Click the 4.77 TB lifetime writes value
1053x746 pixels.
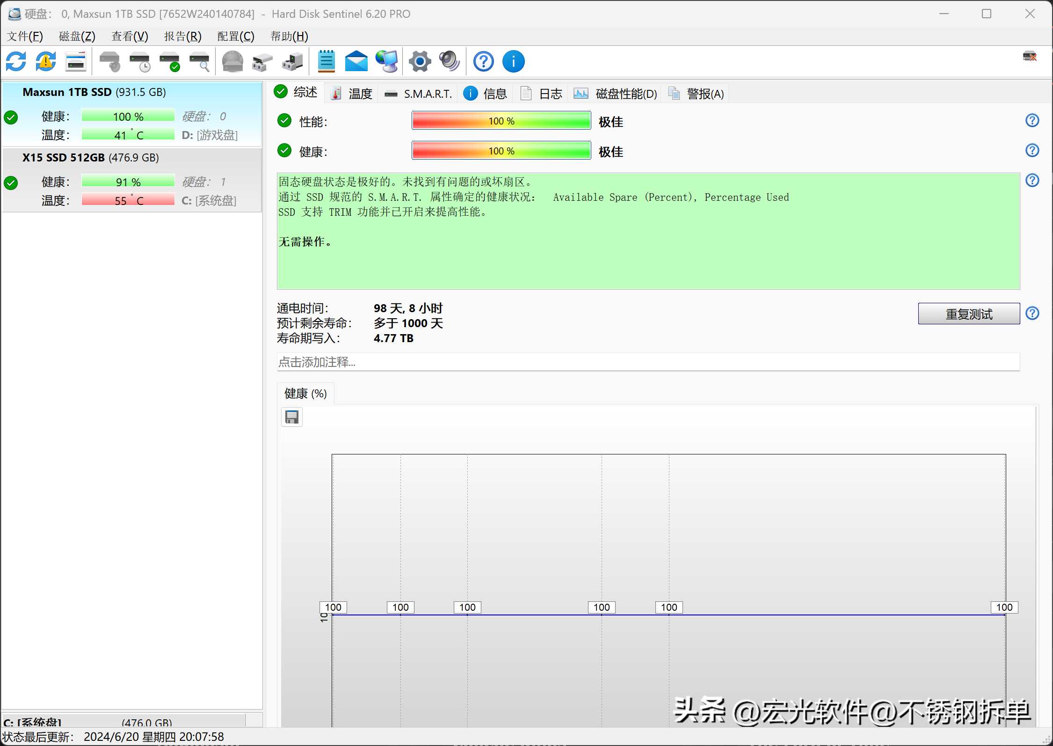[x=393, y=338]
